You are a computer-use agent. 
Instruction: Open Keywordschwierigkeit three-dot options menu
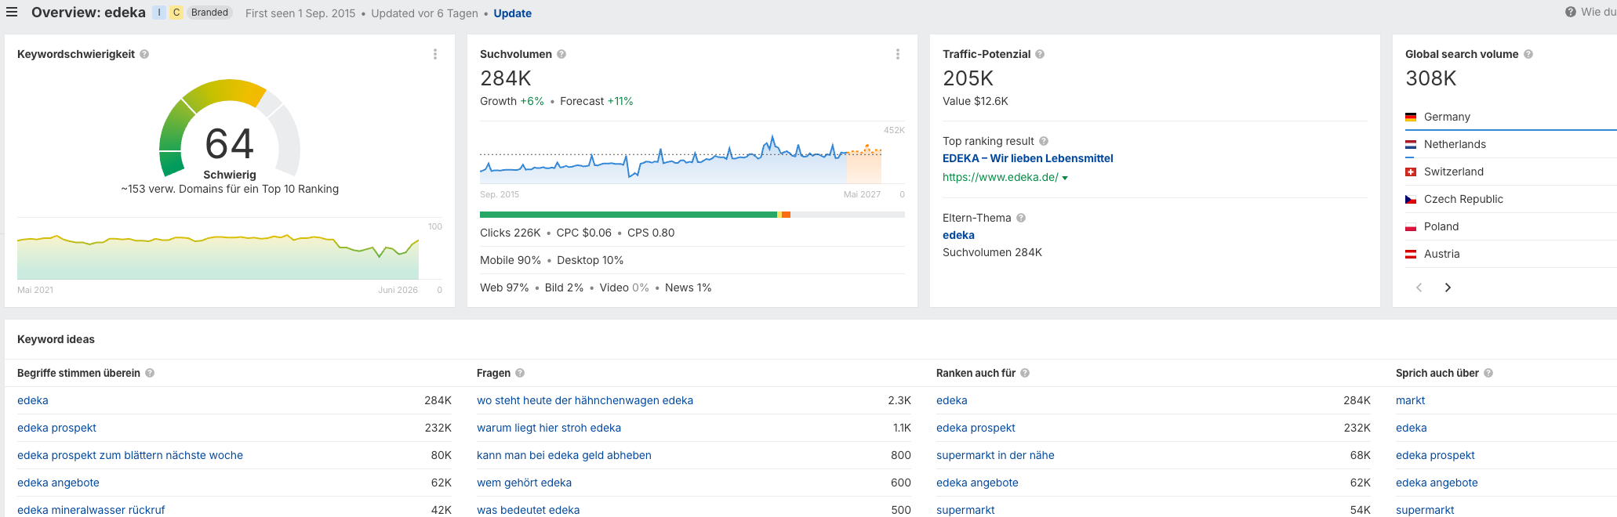point(435,54)
